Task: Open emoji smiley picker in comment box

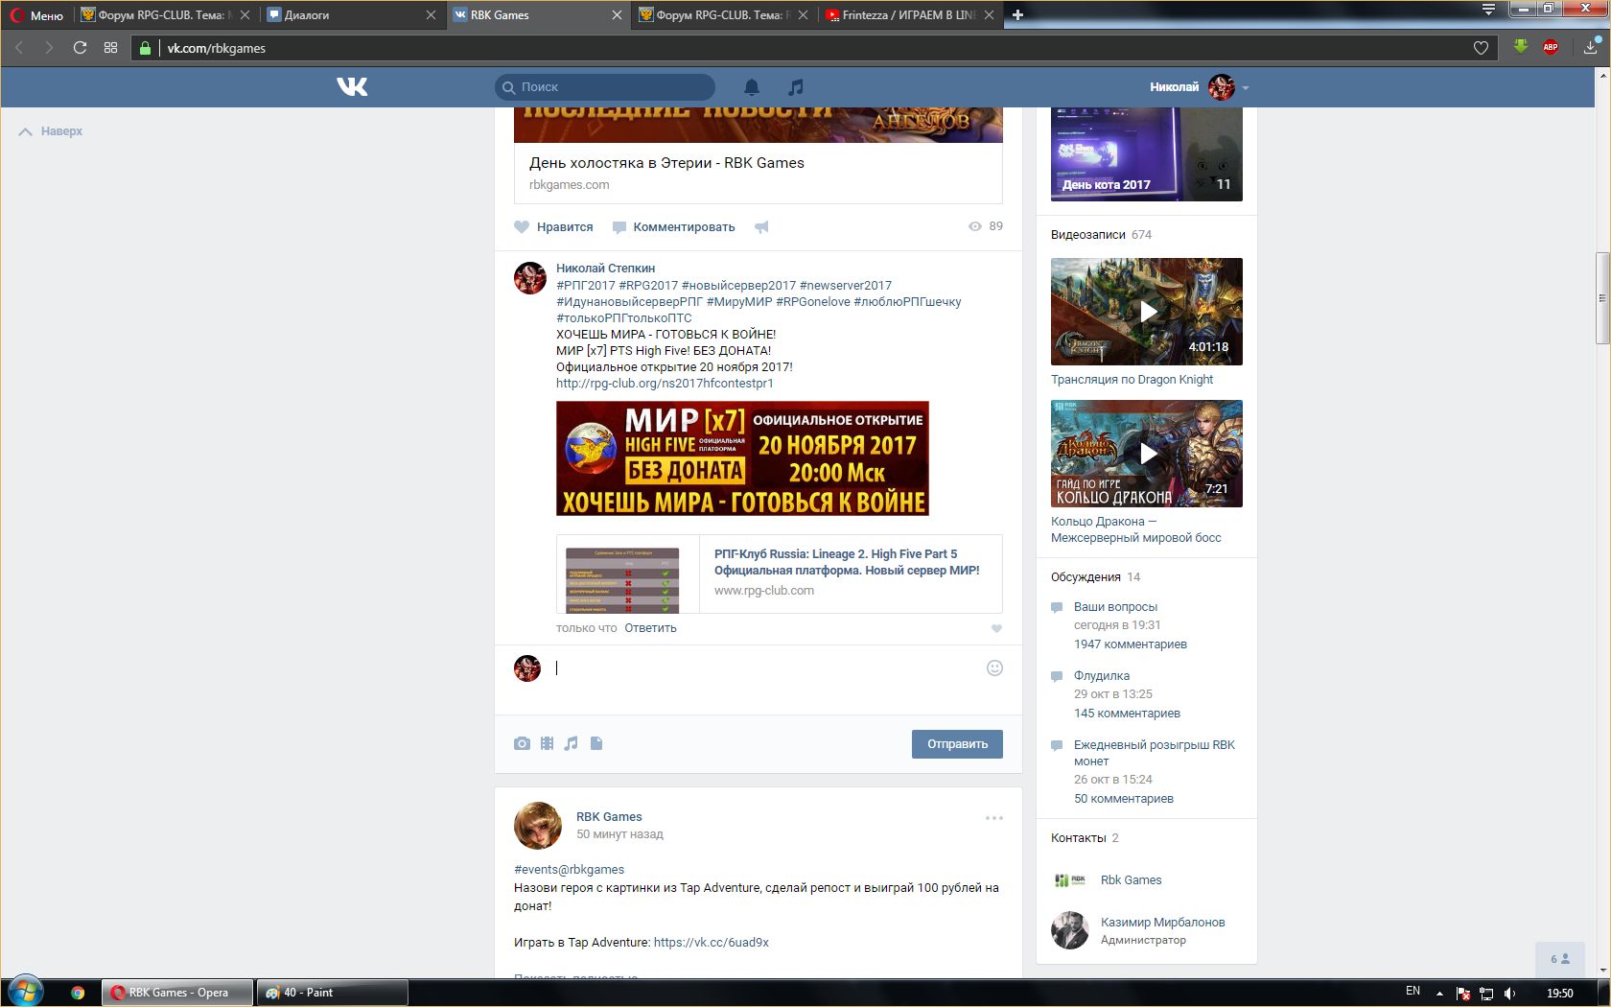Action: [994, 667]
